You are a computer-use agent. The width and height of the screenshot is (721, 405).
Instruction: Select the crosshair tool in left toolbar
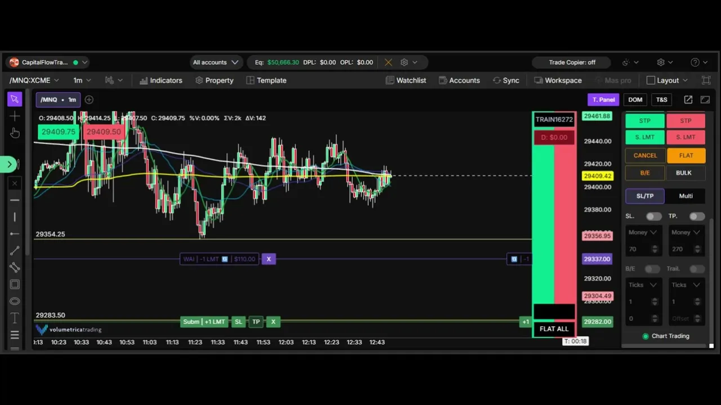tap(15, 116)
